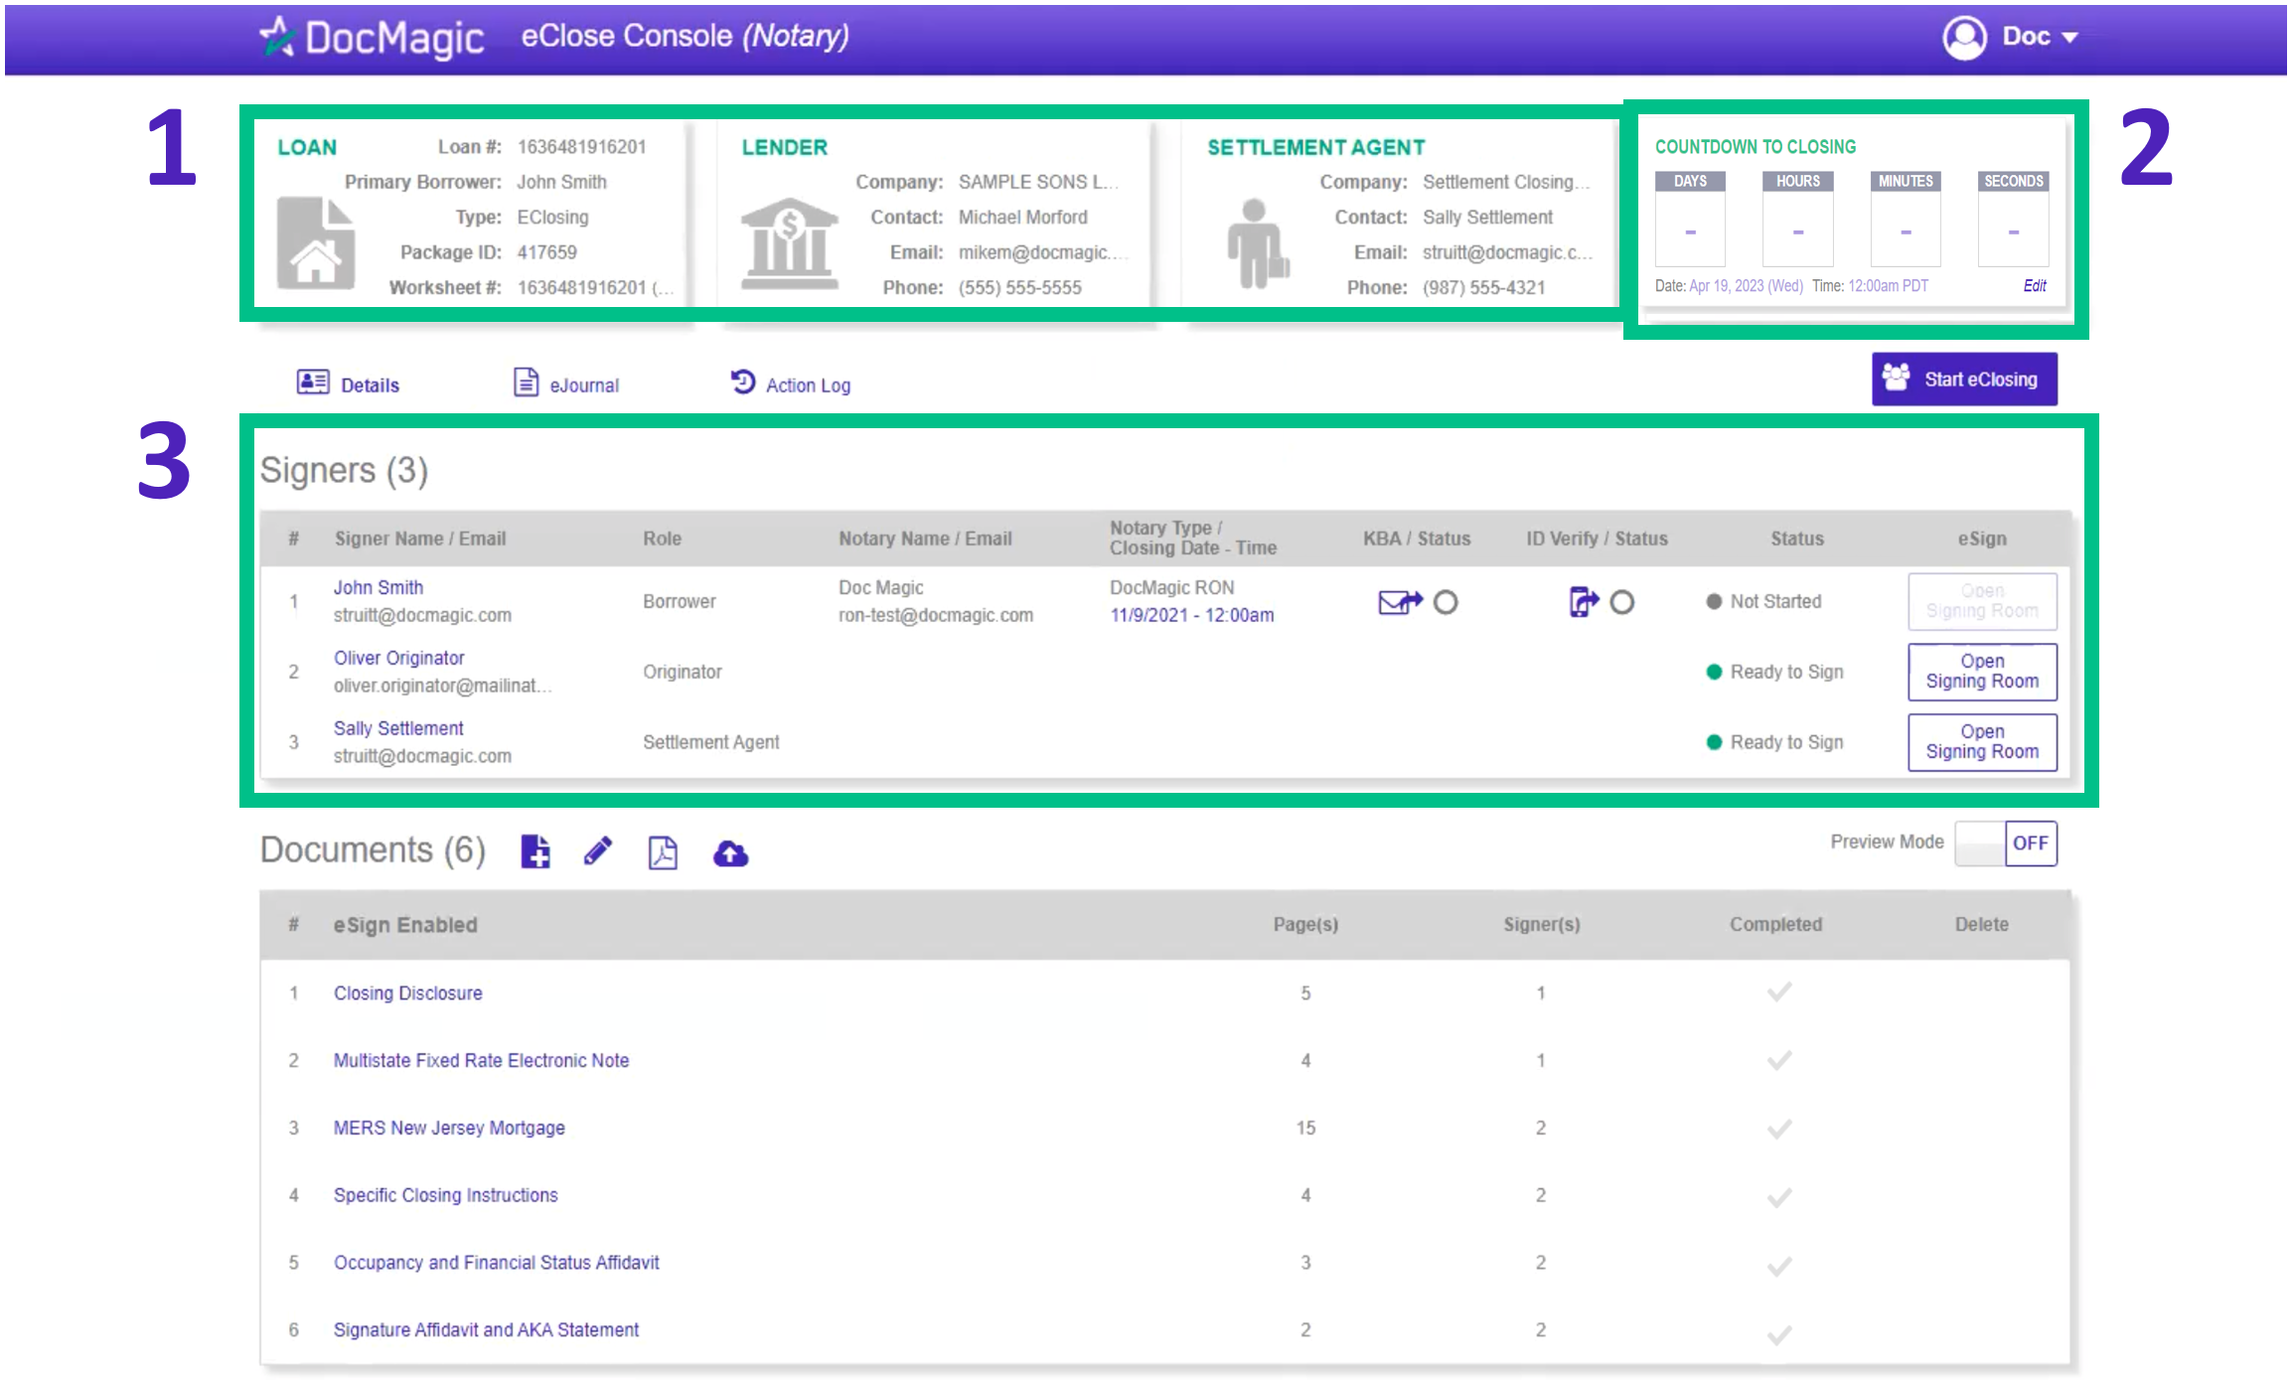Click the add document icon
The height and width of the screenshot is (1380, 2293).
coord(535,851)
